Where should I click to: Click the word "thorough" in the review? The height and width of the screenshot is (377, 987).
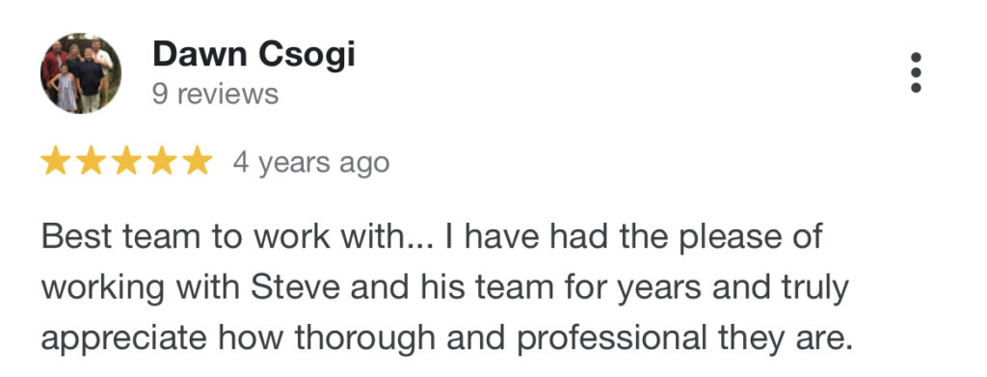[x=365, y=340]
